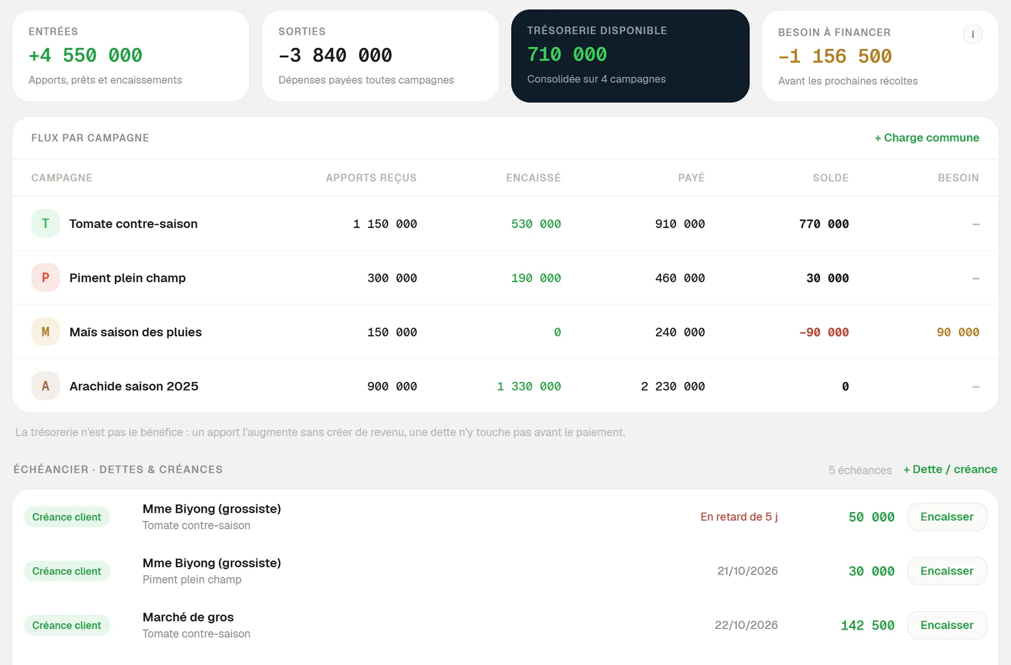
Task: Click the Besoin à financer amount -1 156 500
Action: [x=835, y=56]
